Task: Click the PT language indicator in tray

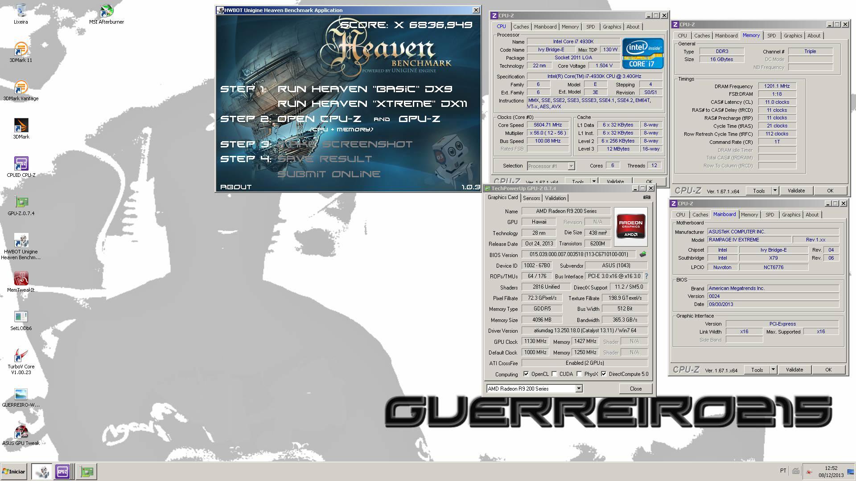Action: coord(783,471)
